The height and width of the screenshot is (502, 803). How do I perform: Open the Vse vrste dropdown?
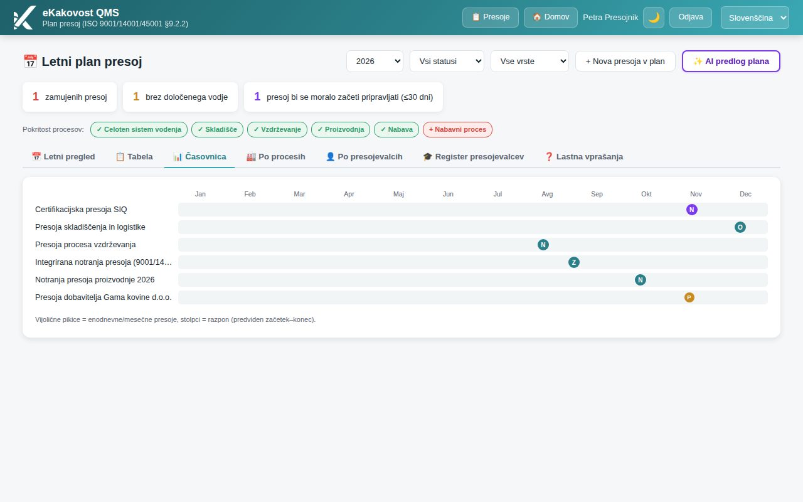click(529, 61)
